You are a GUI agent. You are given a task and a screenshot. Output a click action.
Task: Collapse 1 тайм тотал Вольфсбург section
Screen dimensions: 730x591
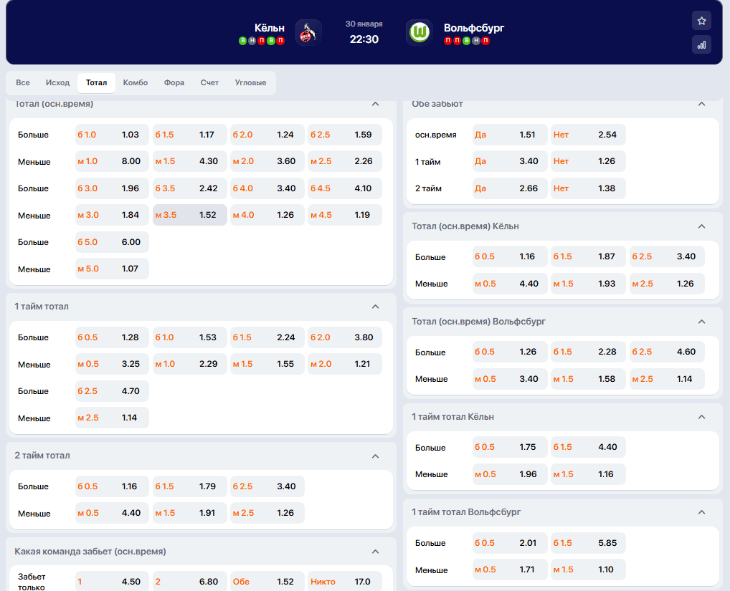(702, 512)
